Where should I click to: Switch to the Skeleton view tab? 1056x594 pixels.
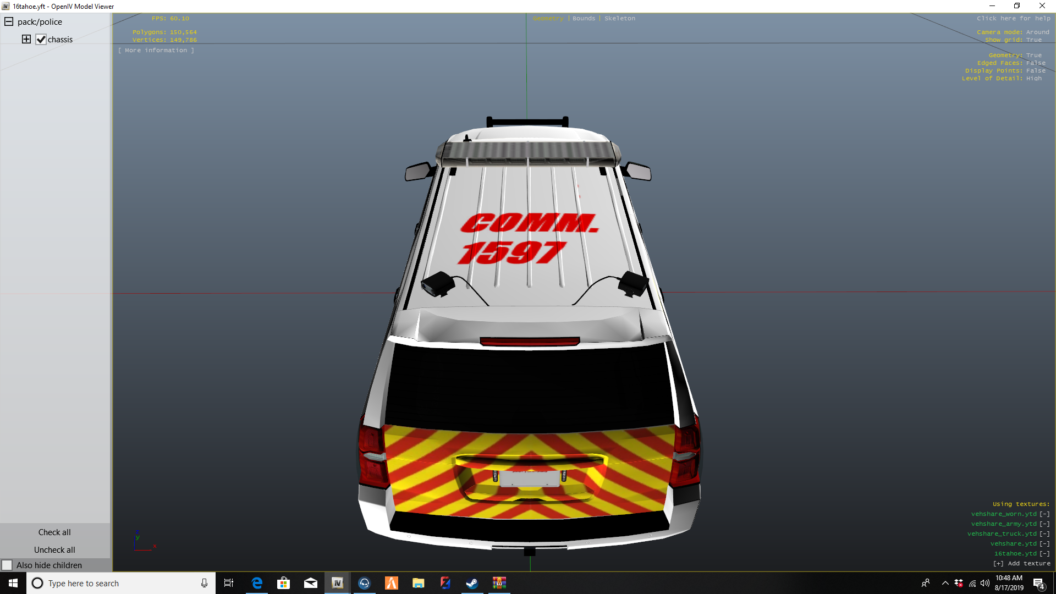619,18
